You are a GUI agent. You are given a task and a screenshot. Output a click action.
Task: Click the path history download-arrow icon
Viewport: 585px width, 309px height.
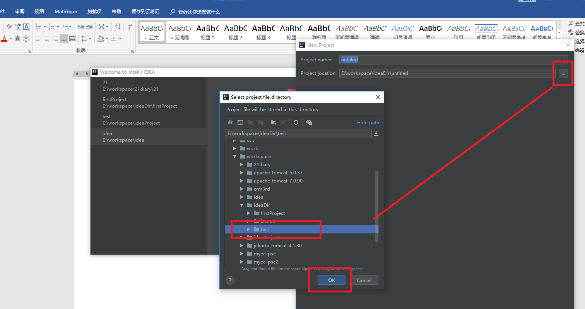pyautogui.click(x=376, y=133)
